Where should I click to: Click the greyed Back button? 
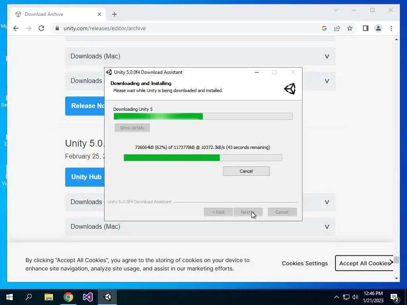tap(218, 212)
